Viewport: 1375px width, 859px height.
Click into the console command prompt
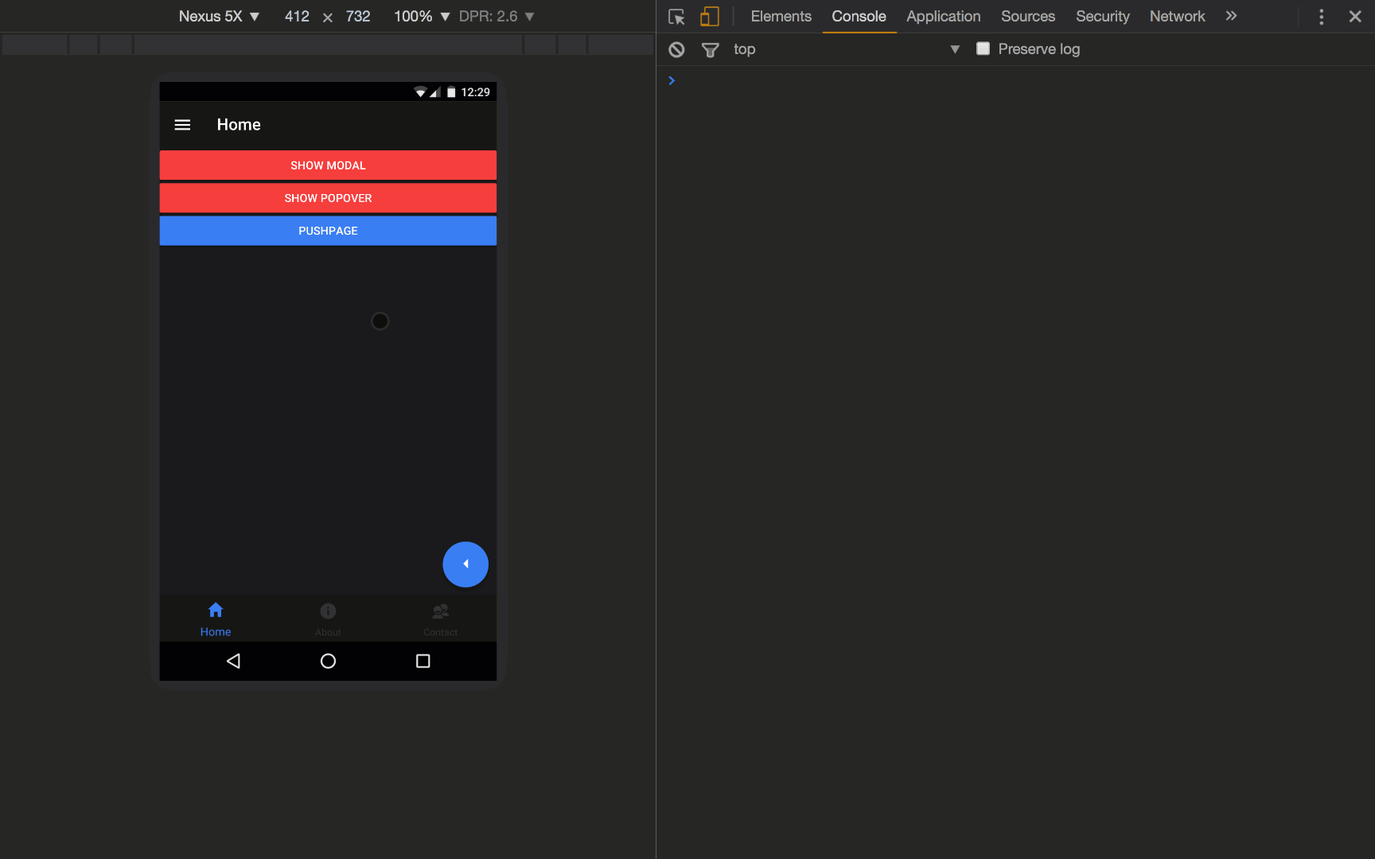point(796,80)
